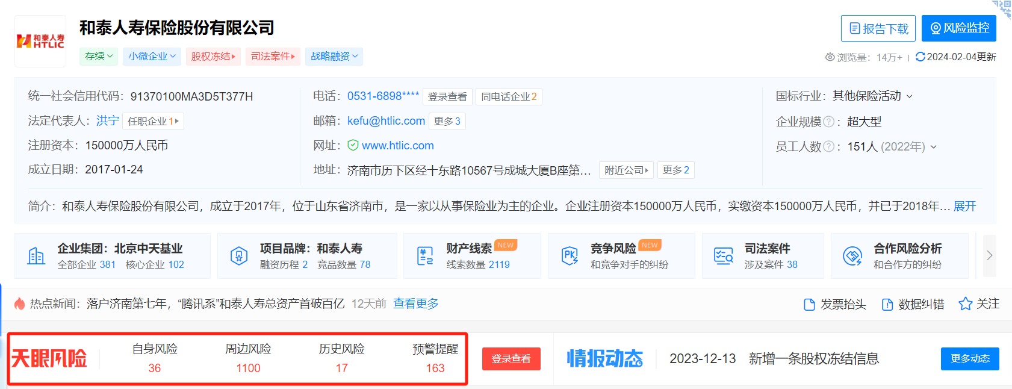The height and width of the screenshot is (389, 1012).
Task: Open 发票抬头 invoice header
Action: click(x=835, y=304)
